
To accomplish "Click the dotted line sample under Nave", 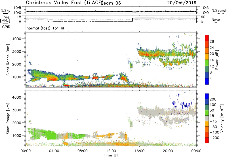I will pyautogui.click(x=216, y=23).
